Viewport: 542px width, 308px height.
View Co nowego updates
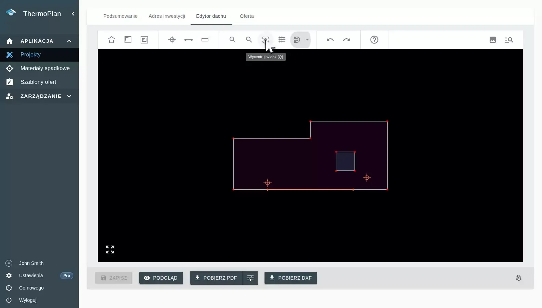pos(39,288)
